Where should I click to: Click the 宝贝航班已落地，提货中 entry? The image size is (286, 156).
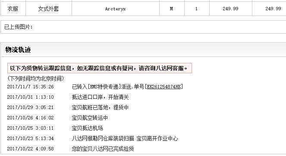[x=100, y=107]
